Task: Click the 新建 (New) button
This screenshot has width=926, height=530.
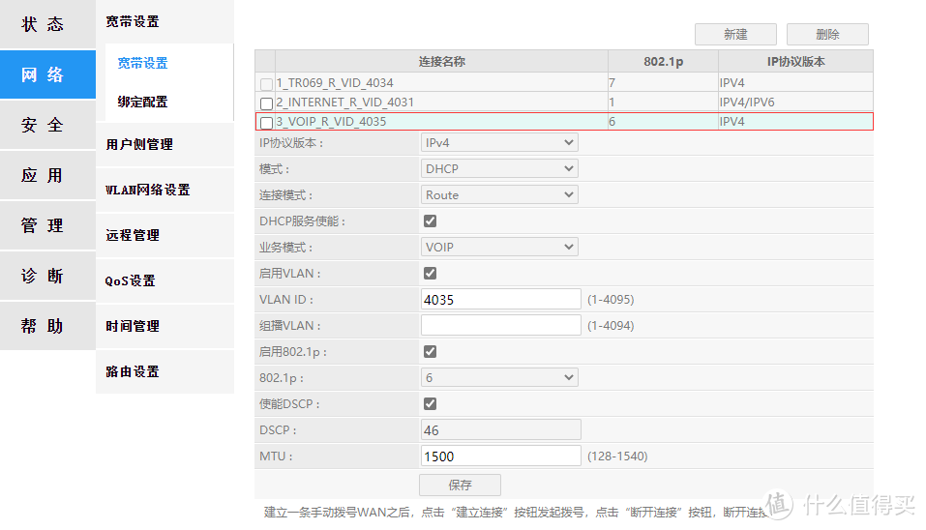Action: pos(735,34)
